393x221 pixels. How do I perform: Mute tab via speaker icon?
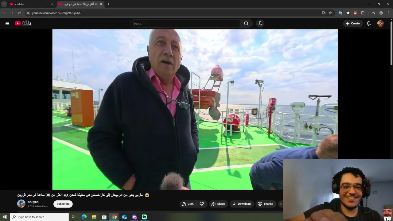click(x=96, y=4)
